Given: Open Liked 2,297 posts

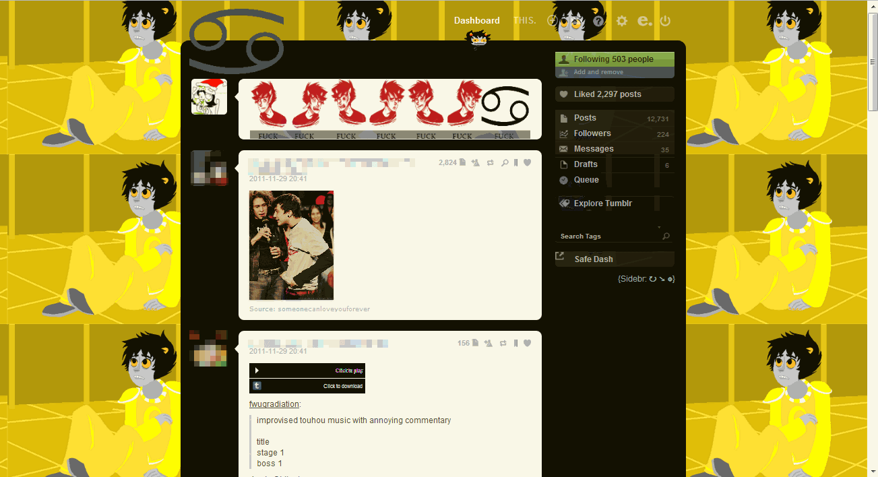Looking at the screenshot, I should coord(615,94).
